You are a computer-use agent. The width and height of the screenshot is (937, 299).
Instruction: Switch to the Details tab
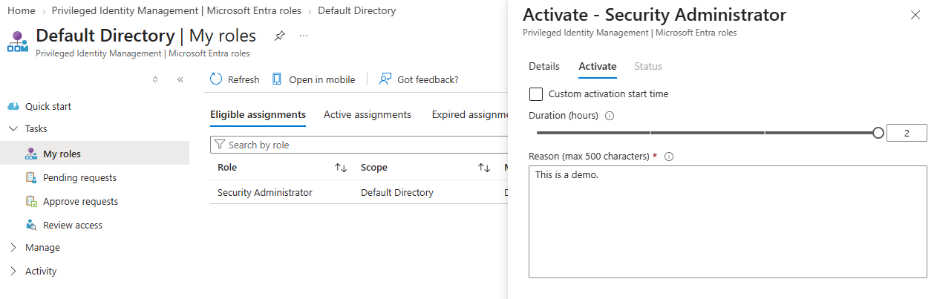[x=544, y=66]
